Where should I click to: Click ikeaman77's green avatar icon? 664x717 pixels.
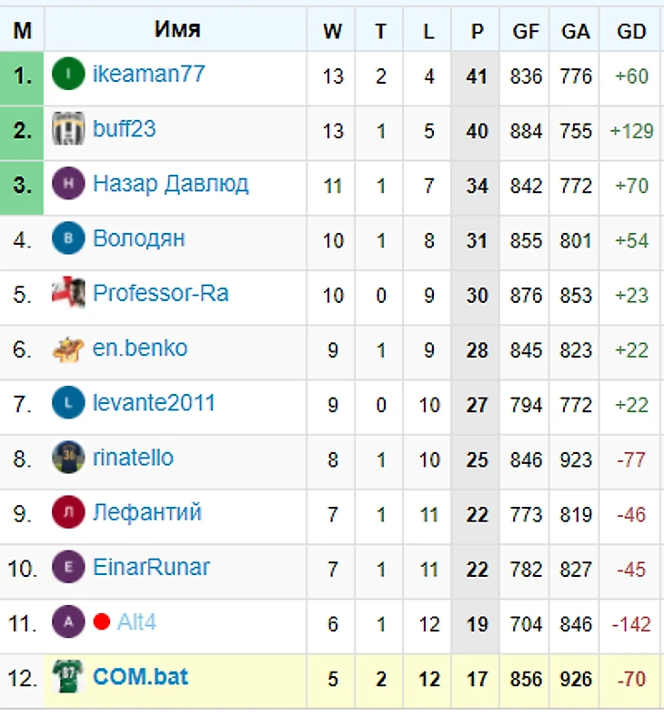pos(68,74)
